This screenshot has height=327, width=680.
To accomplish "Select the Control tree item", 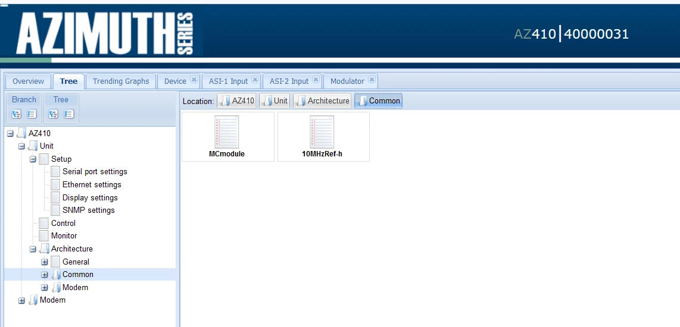I will [63, 224].
